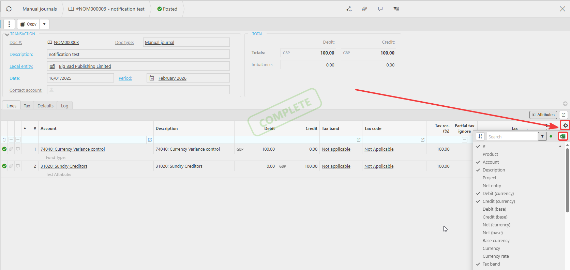Switch to the Tax tab

(x=27, y=106)
